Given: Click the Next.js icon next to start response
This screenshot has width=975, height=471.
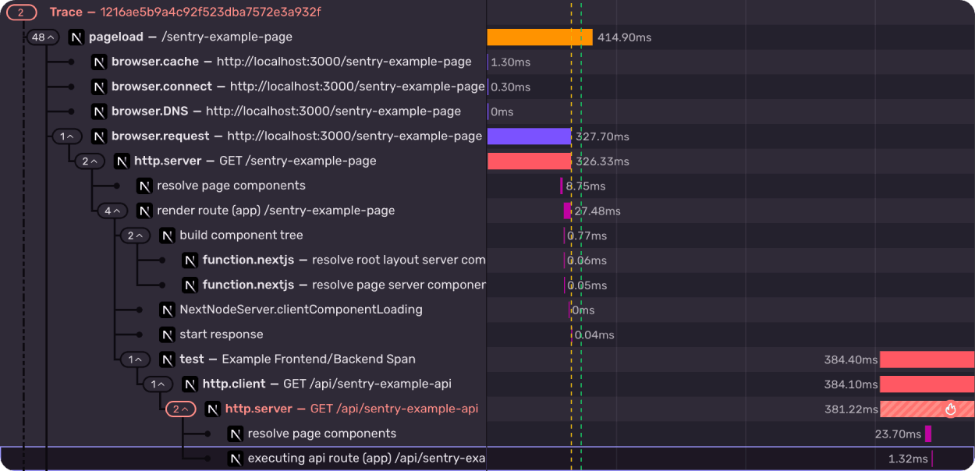Looking at the screenshot, I should coord(166,335).
